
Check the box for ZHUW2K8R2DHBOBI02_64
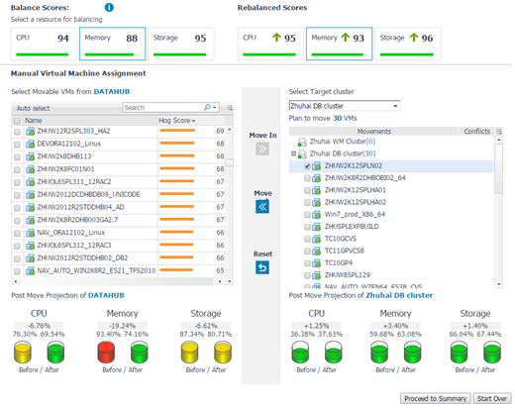307,178
